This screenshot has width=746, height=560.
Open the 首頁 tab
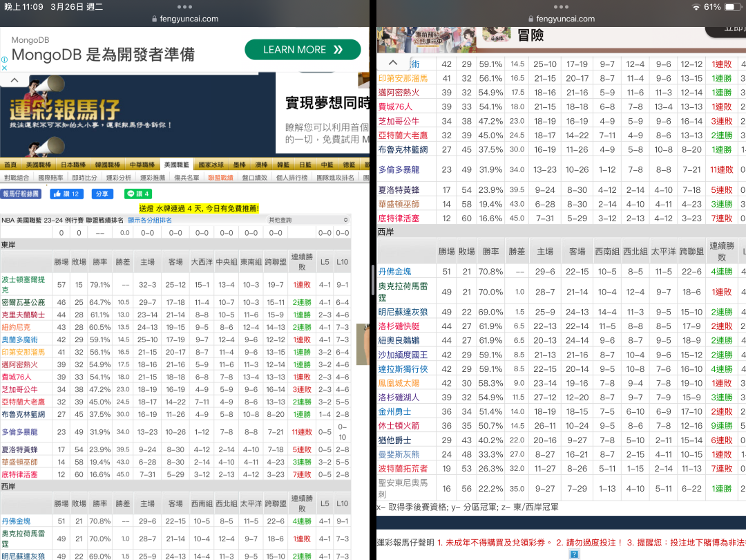tap(10, 165)
